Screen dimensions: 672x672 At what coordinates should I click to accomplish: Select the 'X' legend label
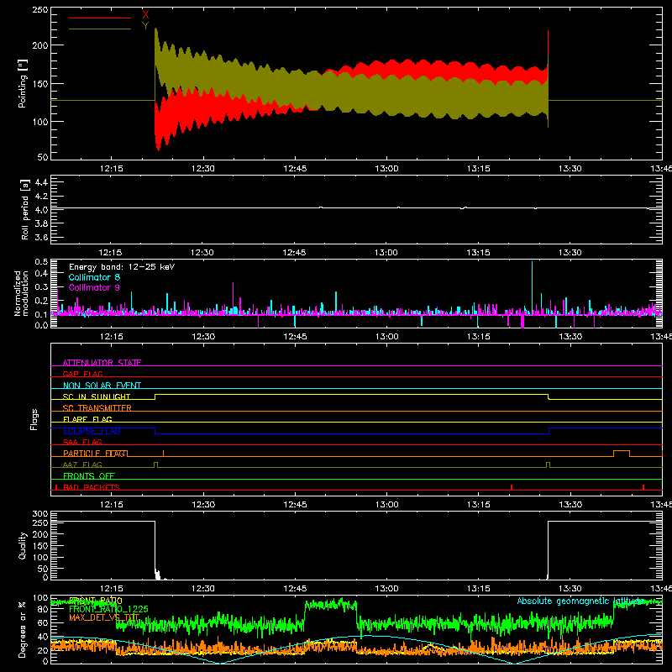[x=145, y=14]
